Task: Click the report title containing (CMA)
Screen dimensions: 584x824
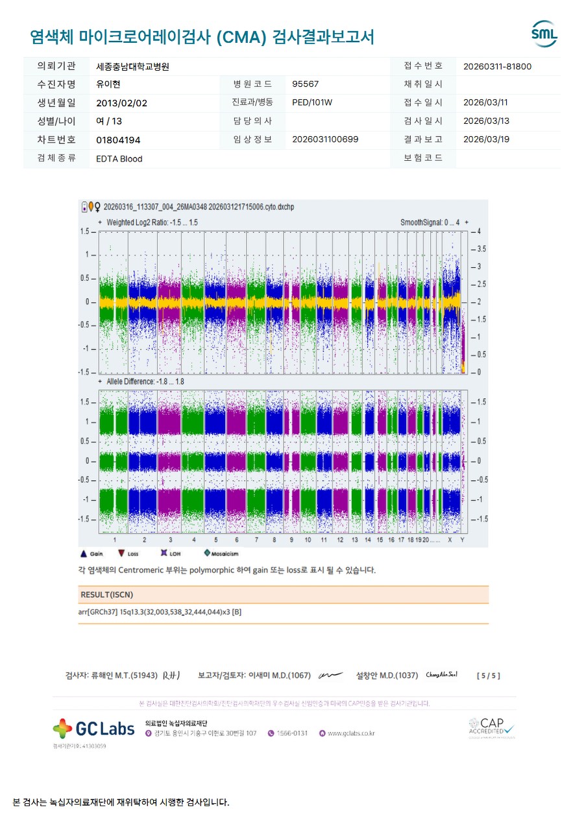Action: [202, 37]
